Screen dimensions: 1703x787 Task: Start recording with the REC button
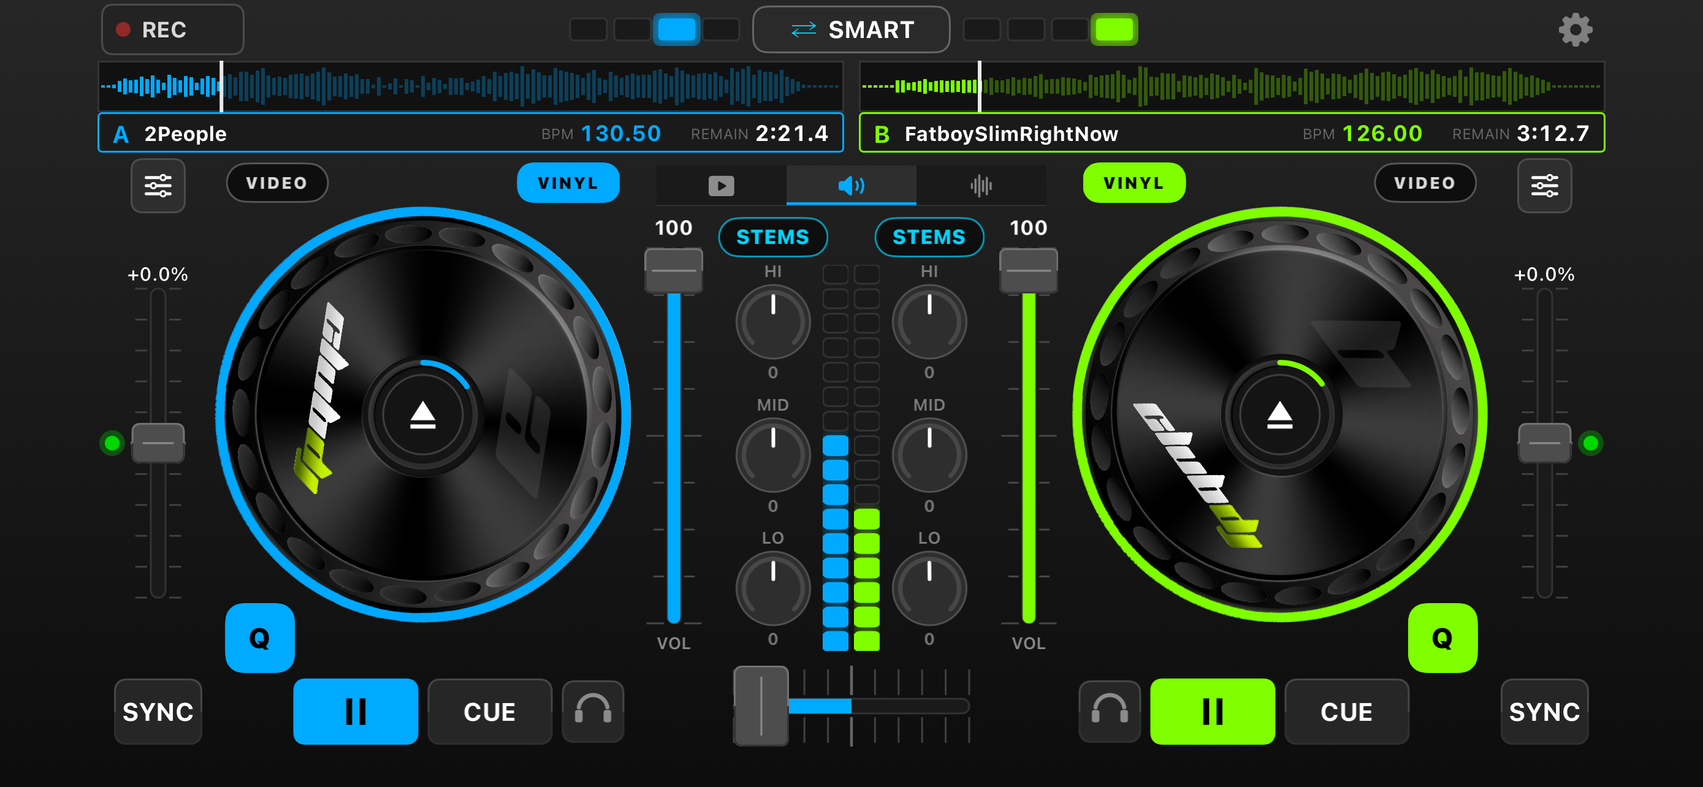pos(172,30)
